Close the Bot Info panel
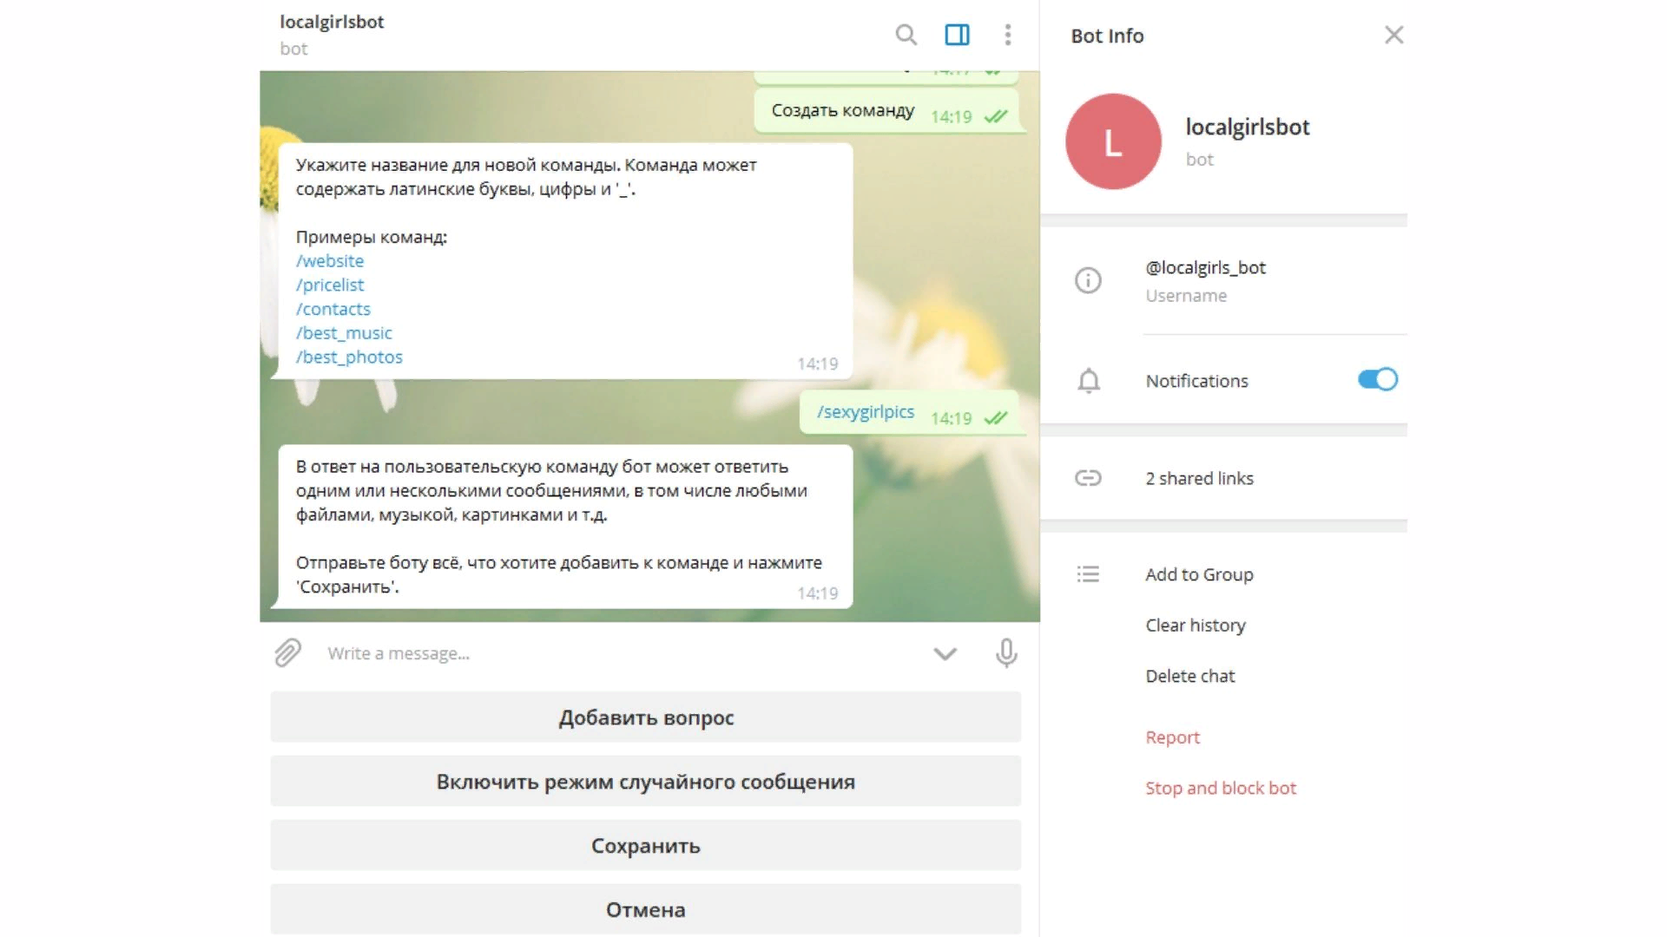Image resolution: width=1667 pixels, height=937 pixels. 1394,35
